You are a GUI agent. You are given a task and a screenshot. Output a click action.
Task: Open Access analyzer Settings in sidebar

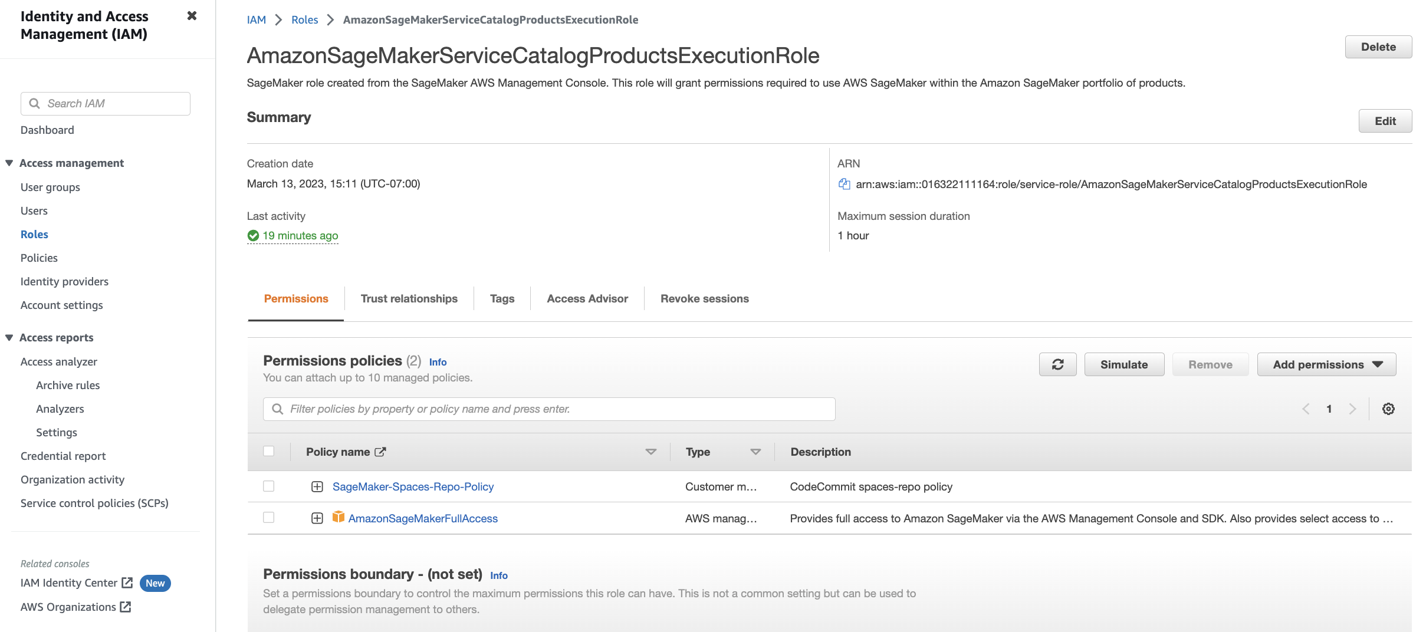57,433
